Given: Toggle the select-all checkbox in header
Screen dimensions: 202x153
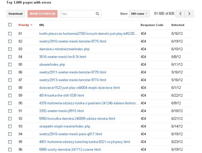Looking at the screenshot, I should coord(10,25).
